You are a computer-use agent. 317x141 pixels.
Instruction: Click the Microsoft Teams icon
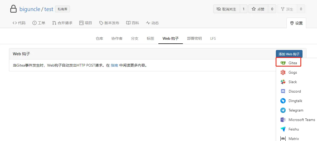pyautogui.click(x=283, y=120)
